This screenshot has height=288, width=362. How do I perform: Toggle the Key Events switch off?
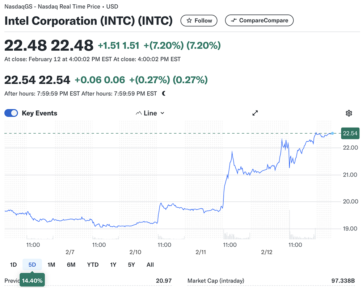coord(11,113)
